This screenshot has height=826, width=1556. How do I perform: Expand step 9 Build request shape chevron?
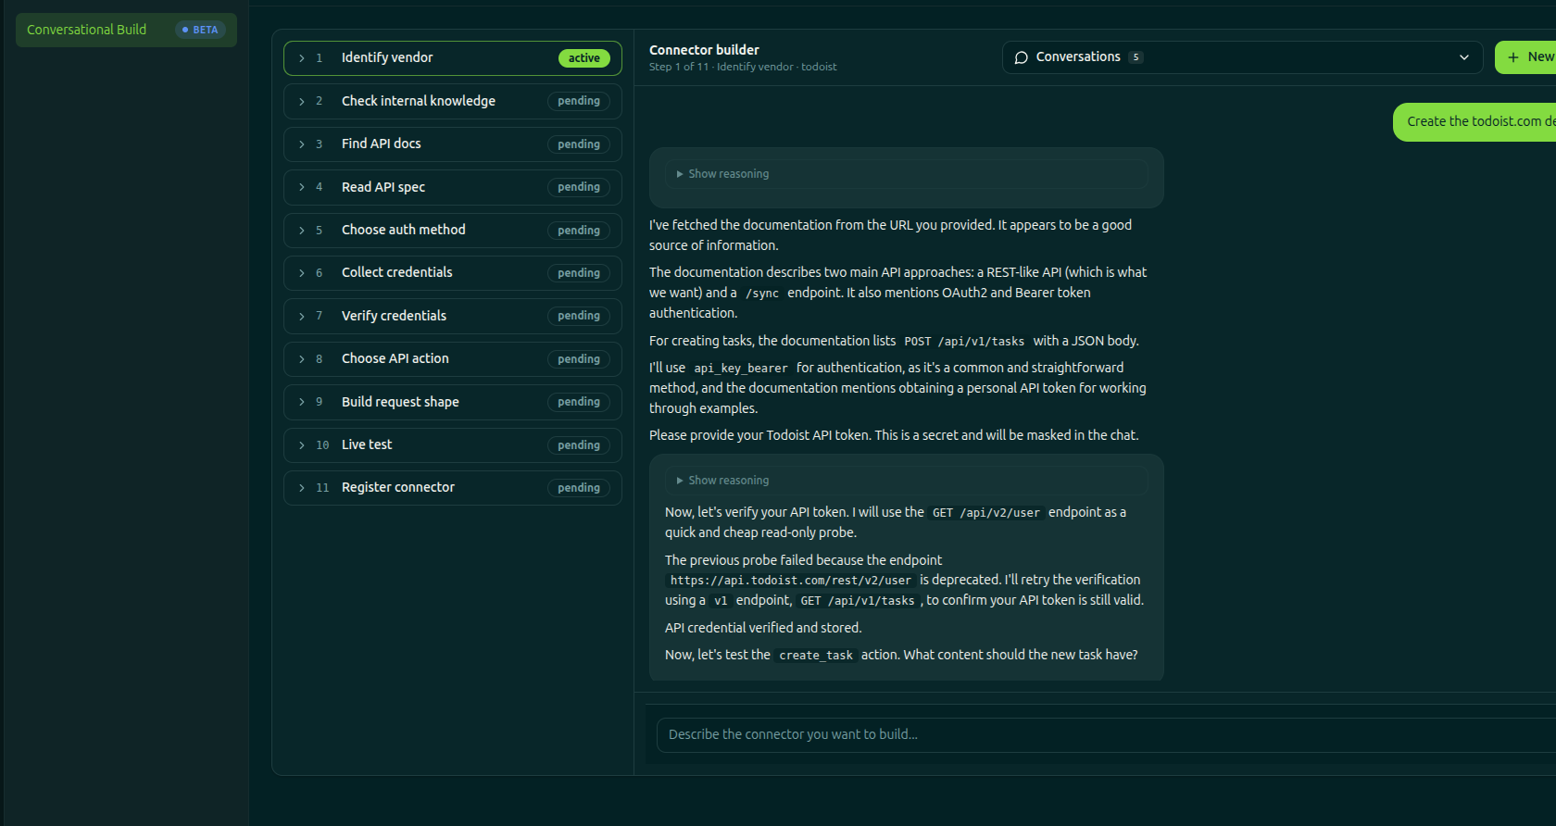point(301,402)
